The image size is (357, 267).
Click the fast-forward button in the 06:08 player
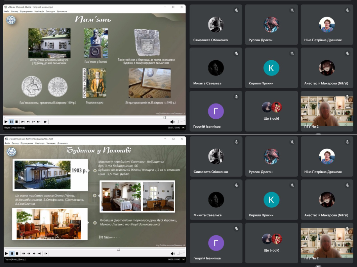point(34,253)
